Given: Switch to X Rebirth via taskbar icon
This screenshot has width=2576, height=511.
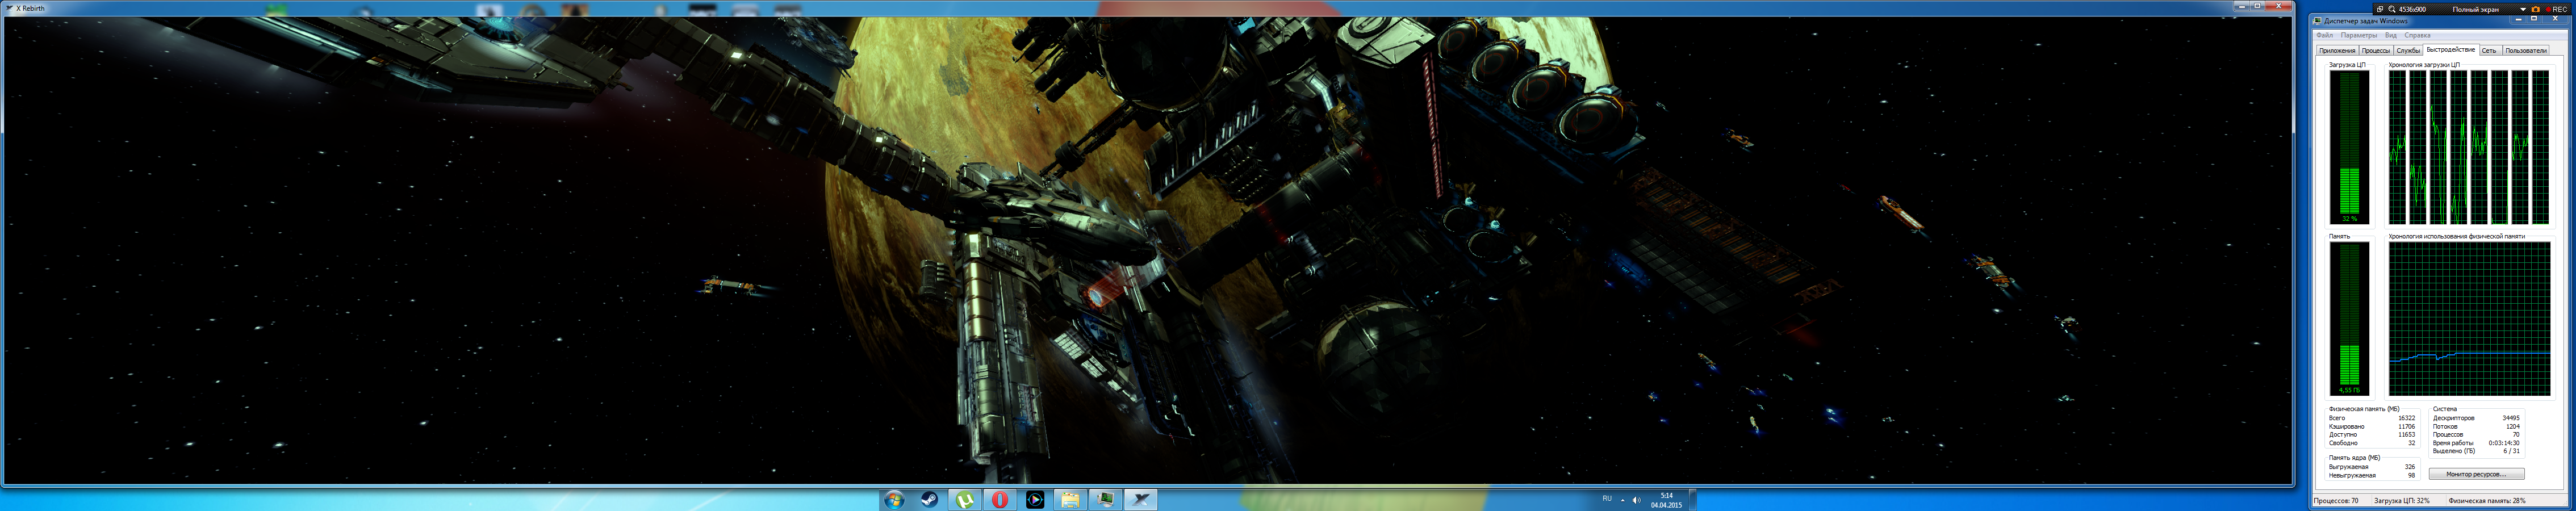Looking at the screenshot, I should [1141, 499].
